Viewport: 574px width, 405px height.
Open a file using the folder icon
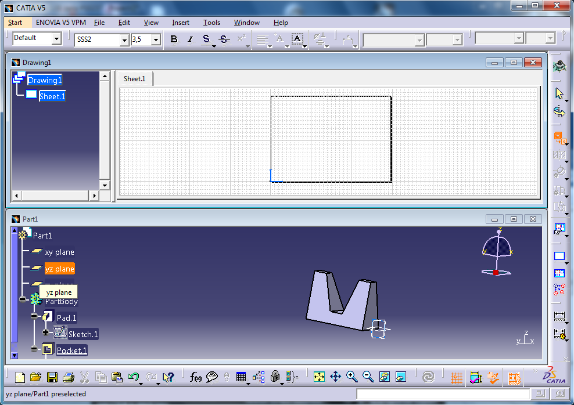click(36, 377)
